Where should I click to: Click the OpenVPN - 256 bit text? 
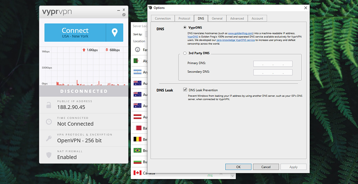click(x=79, y=141)
